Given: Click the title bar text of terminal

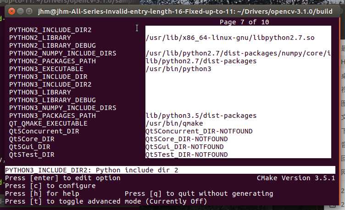Looking at the screenshot, I should (x=185, y=11).
